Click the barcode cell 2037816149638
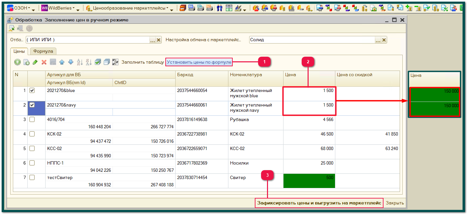 [x=202, y=123]
